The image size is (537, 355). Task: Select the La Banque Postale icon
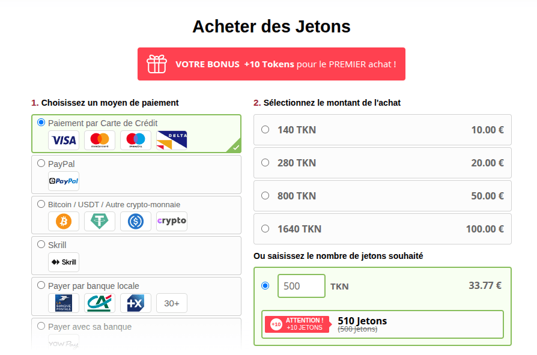click(x=63, y=303)
